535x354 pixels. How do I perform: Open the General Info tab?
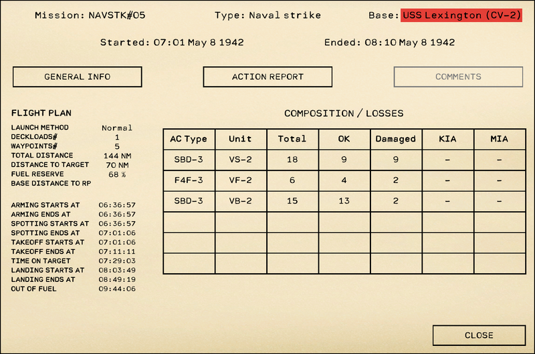coord(78,77)
